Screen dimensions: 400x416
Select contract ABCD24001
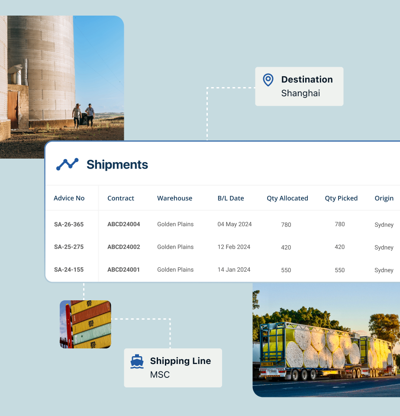click(123, 270)
